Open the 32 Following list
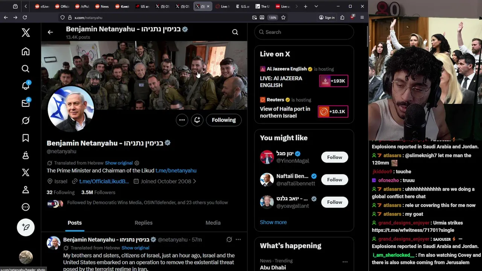Image resolution: width=482 pixels, height=271 pixels. pyautogui.click(x=61, y=192)
